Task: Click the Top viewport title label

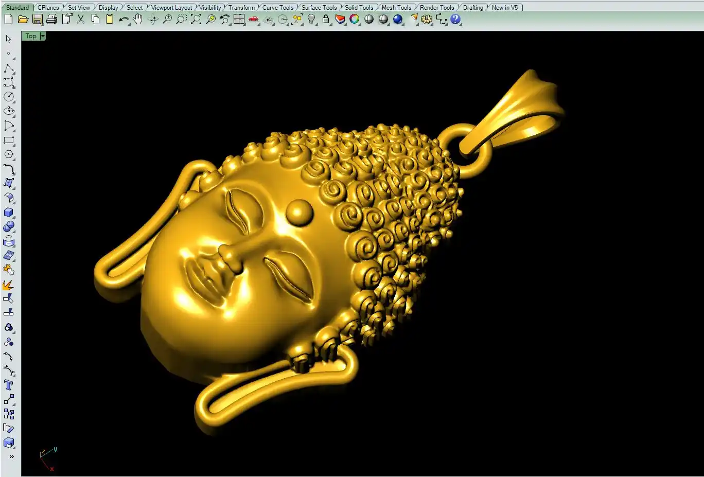Action: pyautogui.click(x=31, y=36)
